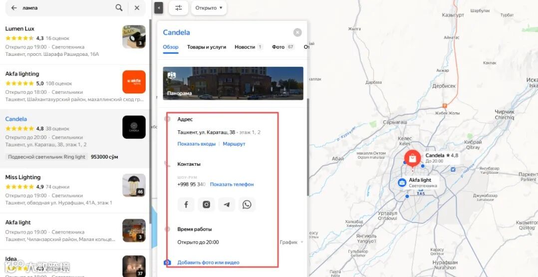Click the Маршрут link
This screenshot has height=277, width=538.
pos(234,144)
